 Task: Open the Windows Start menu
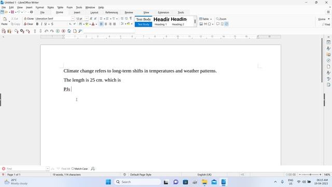[108, 182]
